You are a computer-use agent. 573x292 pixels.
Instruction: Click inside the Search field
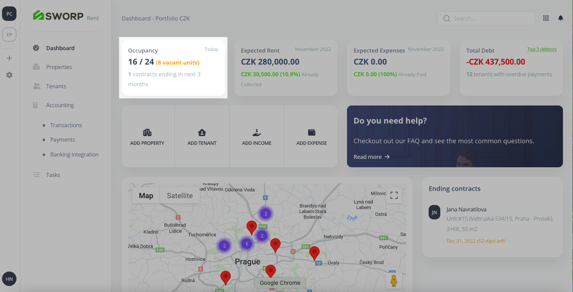486,18
